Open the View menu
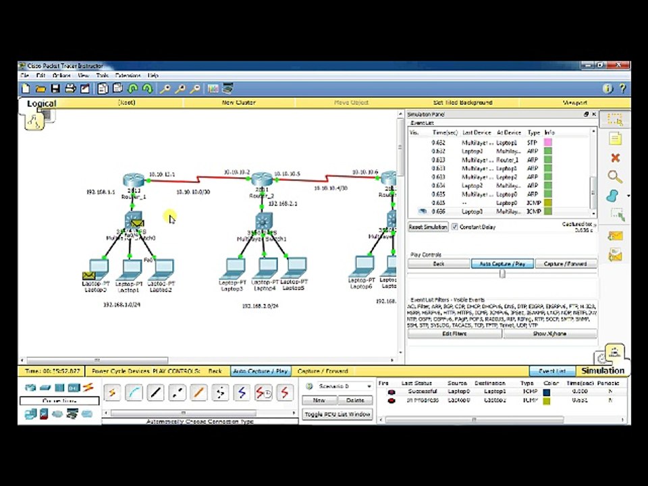Image resolution: width=648 pixels, height=486 pixels. coord(84,76)
